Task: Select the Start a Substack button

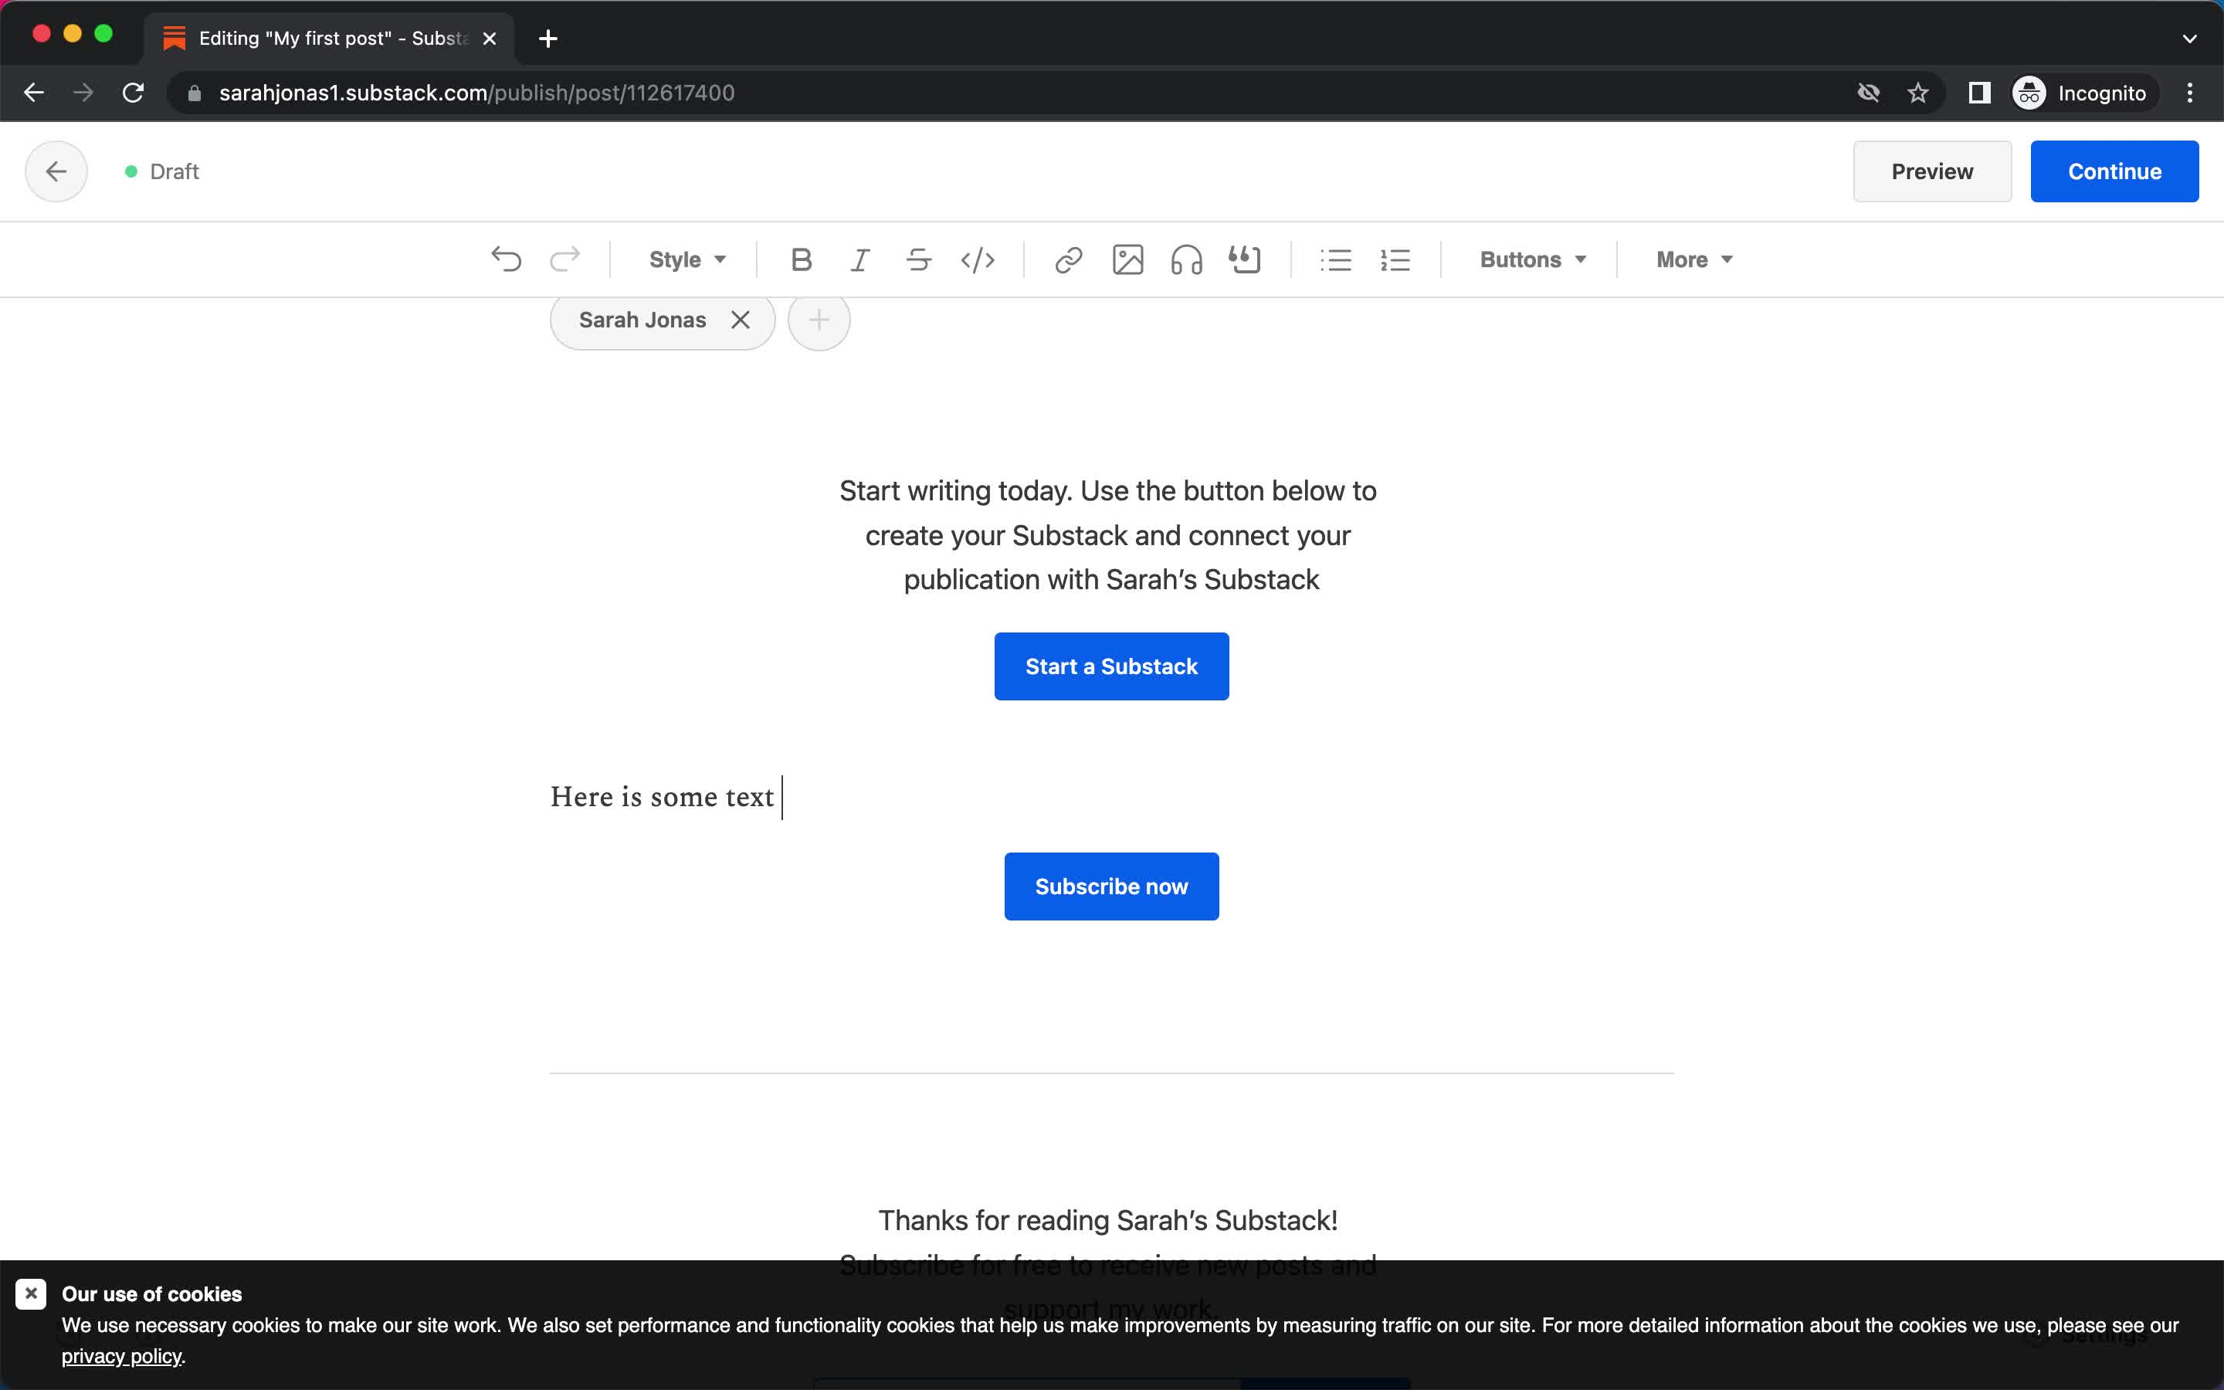Action: click(1111, 666)
